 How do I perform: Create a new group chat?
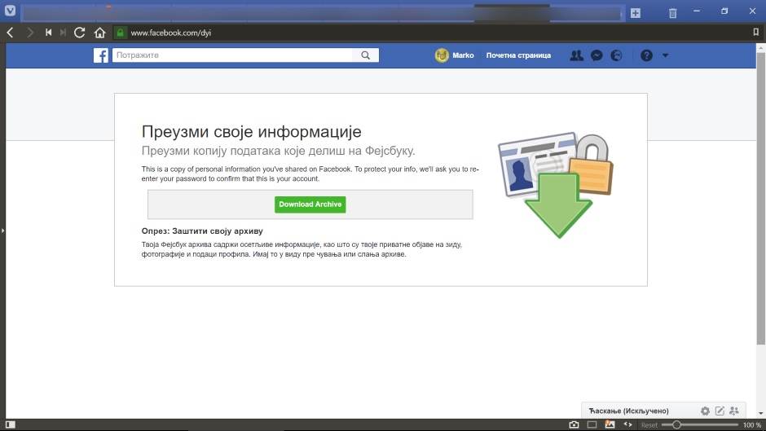[734, 411]
